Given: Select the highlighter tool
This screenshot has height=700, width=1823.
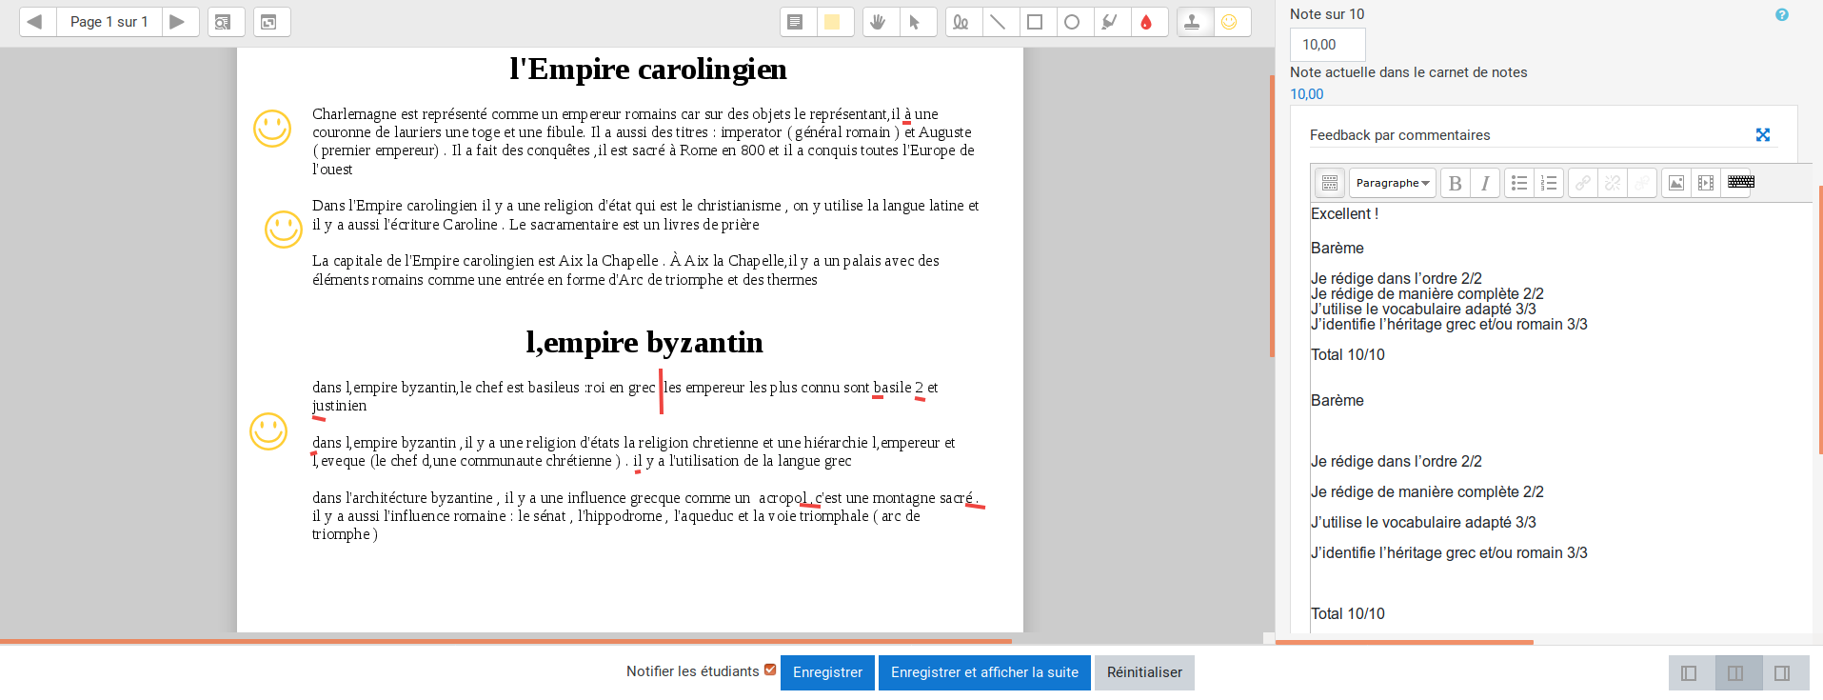Looking at the screenshot, I should click(x=1110, y=22).
